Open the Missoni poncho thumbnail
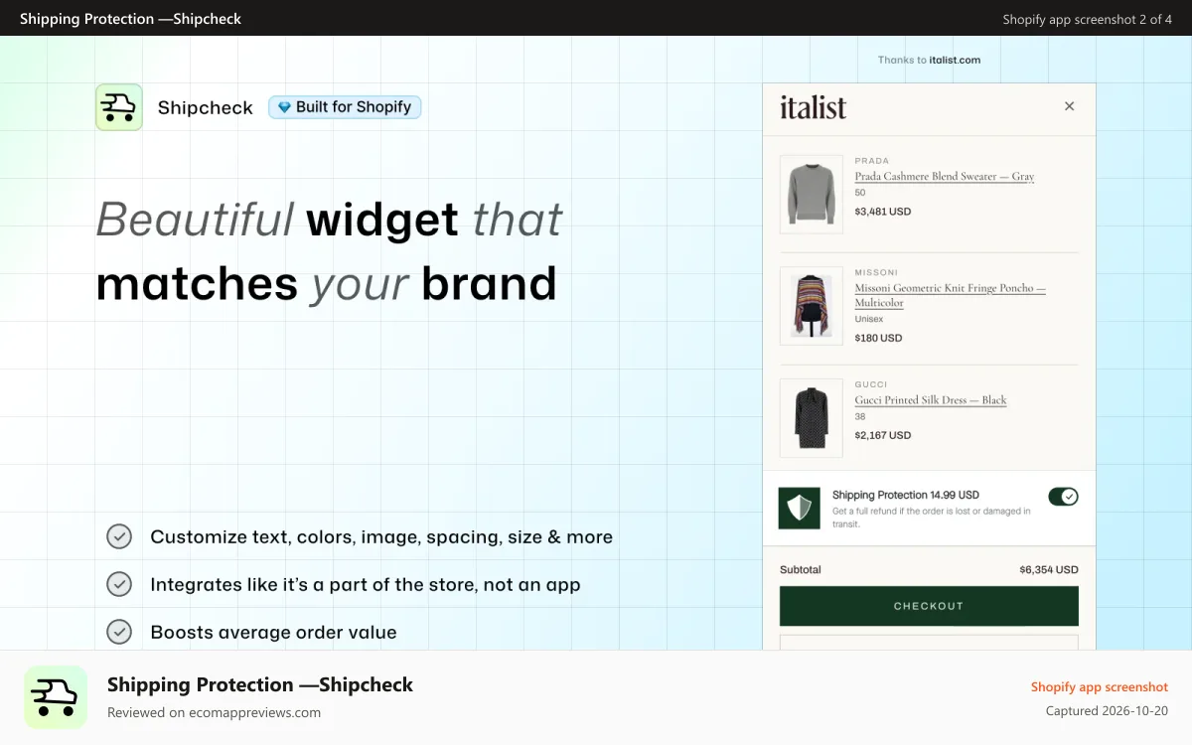Image resolution: width=1192 pixels, height=745 pixels. (x=812, y=306)
